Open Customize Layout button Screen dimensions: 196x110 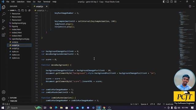pyautogui.click(x=175, y=2)
